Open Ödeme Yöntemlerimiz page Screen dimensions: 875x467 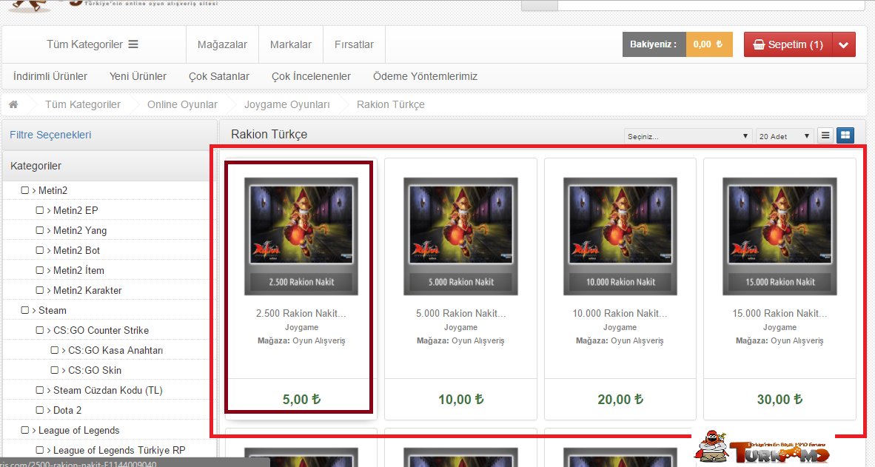(x=425, y=76)
